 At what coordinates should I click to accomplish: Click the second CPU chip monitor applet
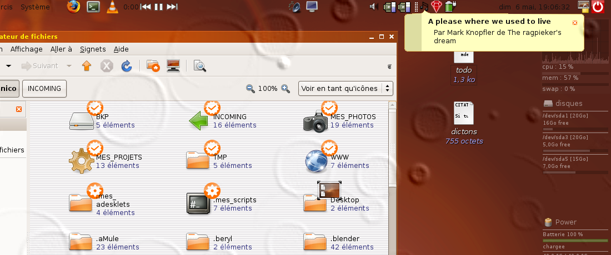tap(404, 7)
